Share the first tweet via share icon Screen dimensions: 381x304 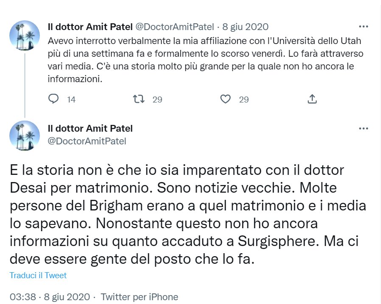[x=312, y=99]
